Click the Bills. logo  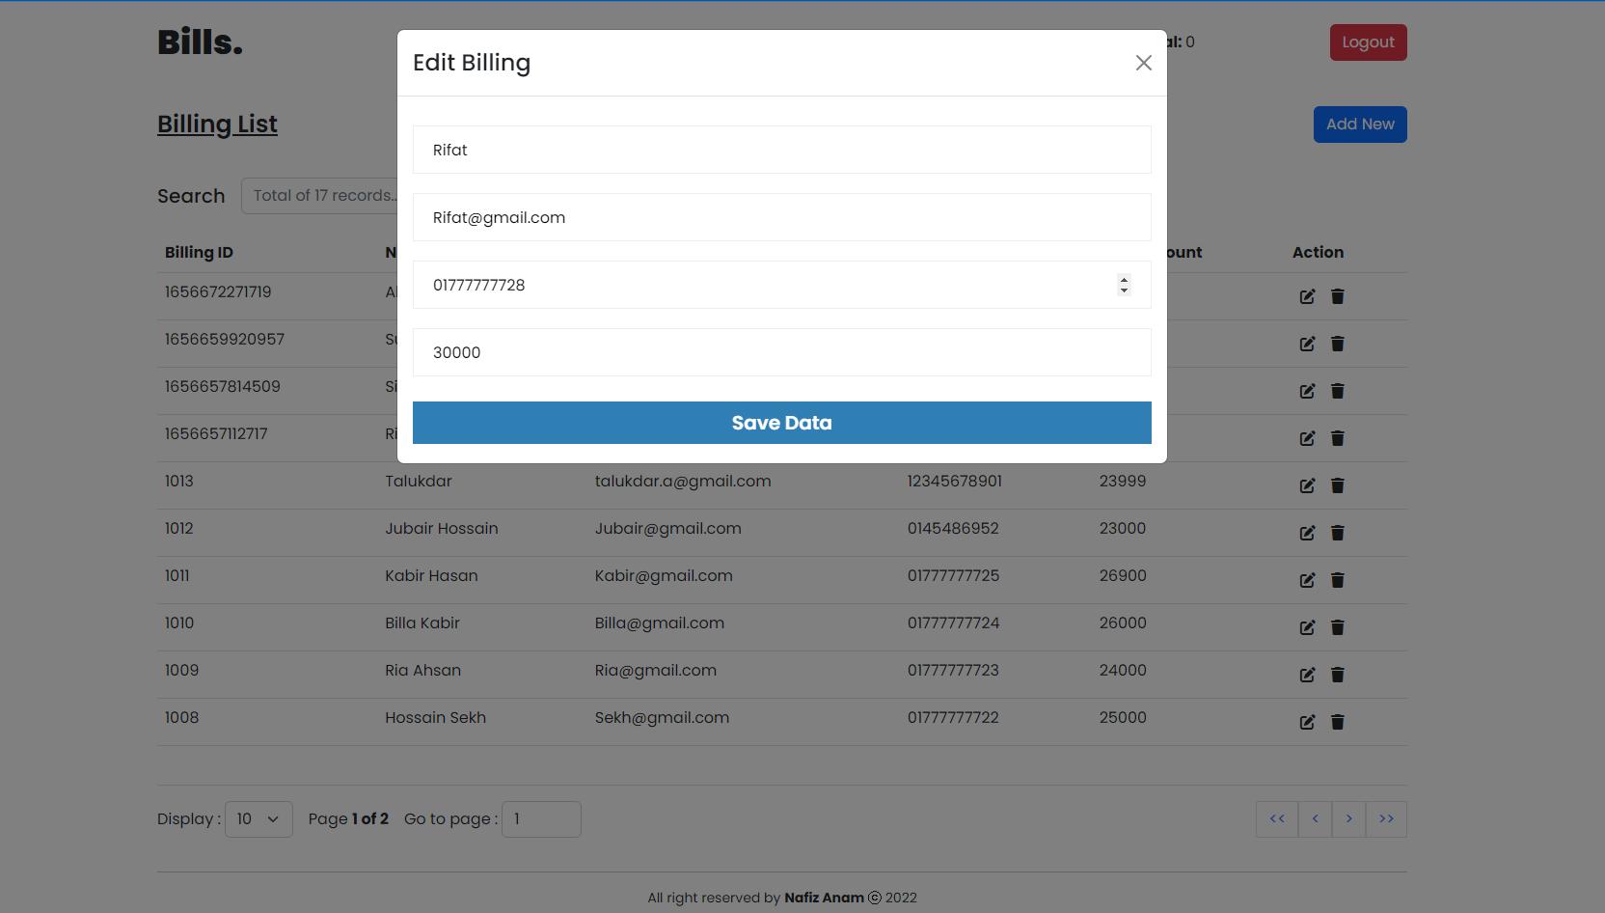200,42
